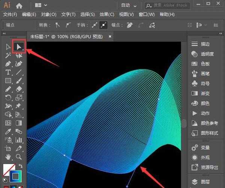
Task: Open the 资源导出 panel
Action: (x=209, y=167)
